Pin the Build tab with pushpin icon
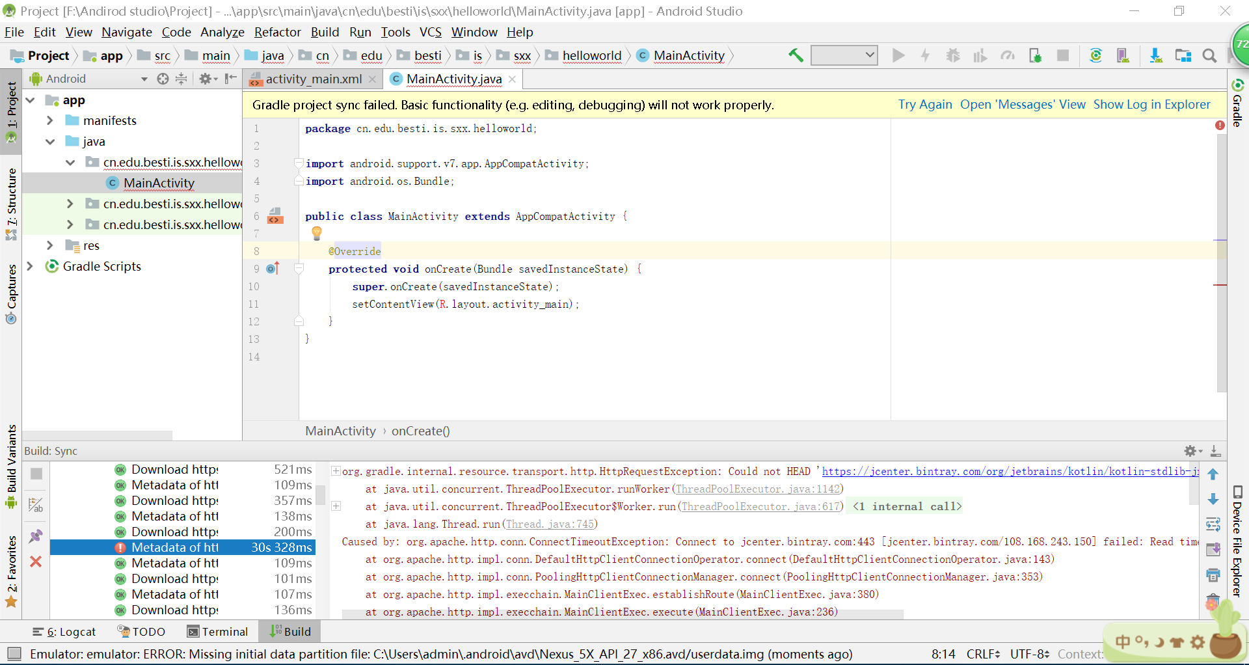The height and width of the screenshot is (665, 1249). pos(36,537)
